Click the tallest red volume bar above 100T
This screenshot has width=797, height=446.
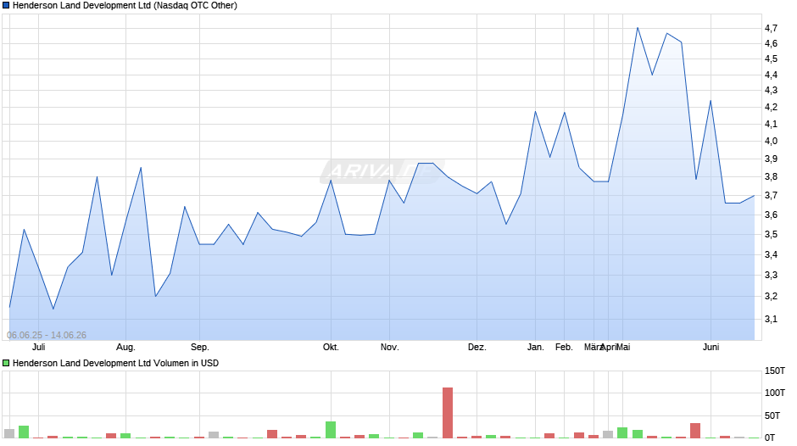point(448,413)
